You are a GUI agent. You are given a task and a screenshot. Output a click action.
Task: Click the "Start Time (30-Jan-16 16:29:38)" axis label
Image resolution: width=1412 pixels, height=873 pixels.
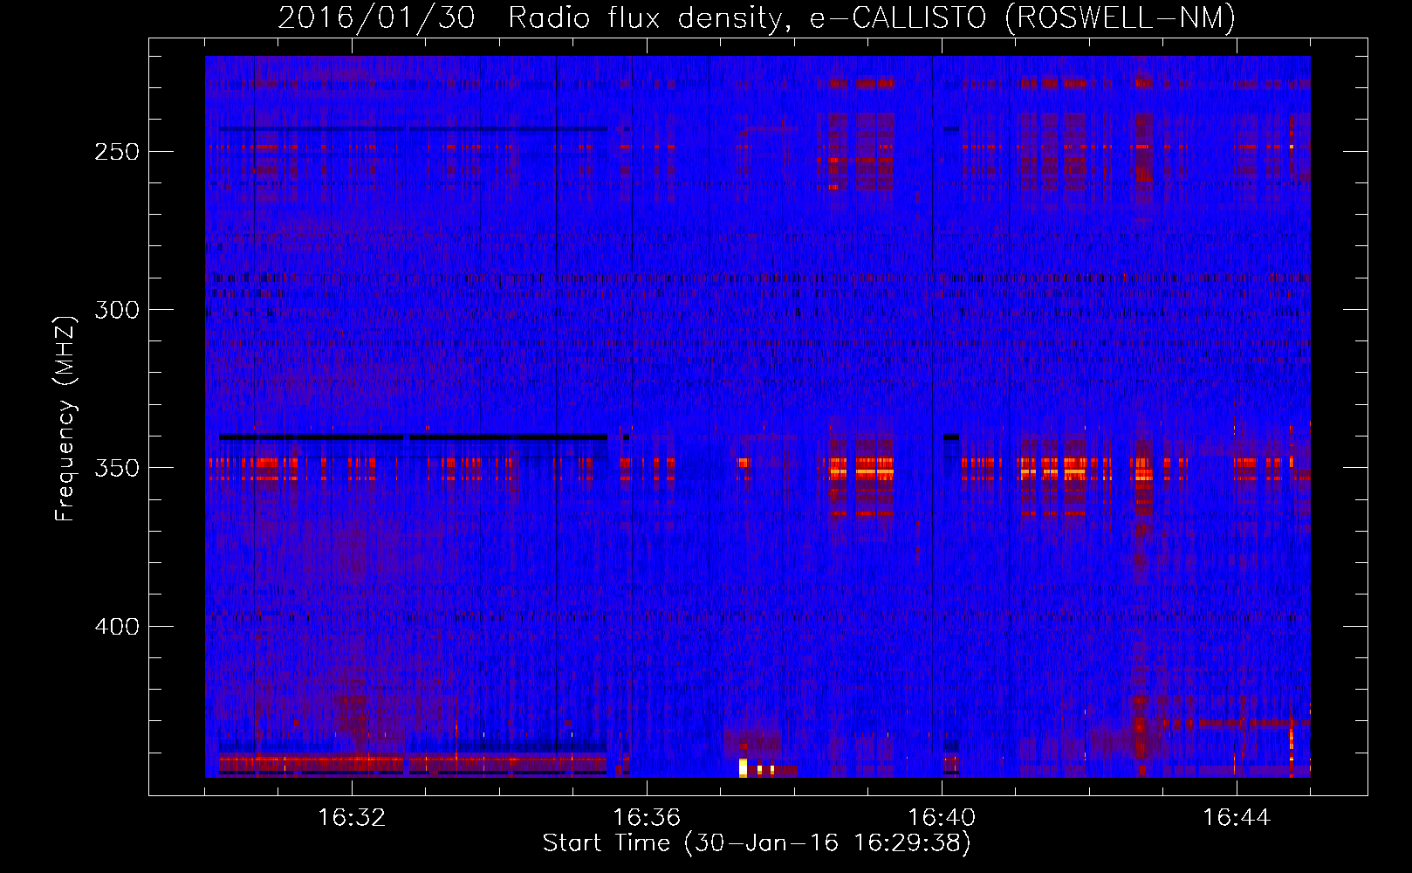(757, 843)
